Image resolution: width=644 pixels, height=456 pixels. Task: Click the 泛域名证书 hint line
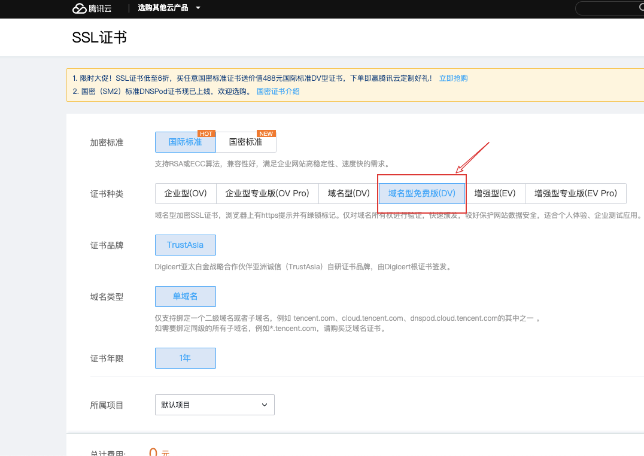(x=271, y=329)
